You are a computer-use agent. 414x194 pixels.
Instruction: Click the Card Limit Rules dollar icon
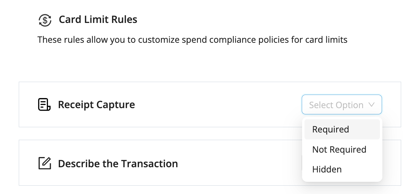point(45,20)
